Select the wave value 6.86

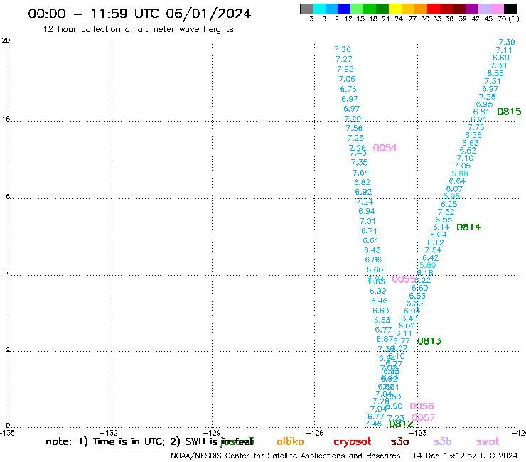373,259
